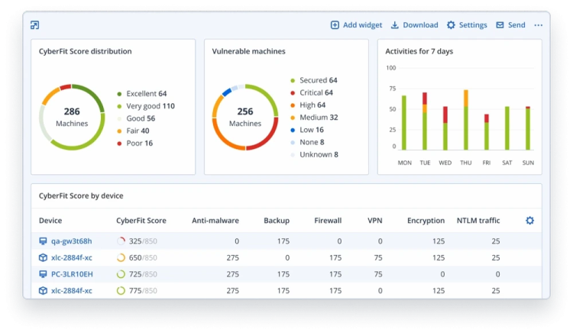The image size is (573, 333).
Task: Click the expand dashboard icon at top left
Action: [x=34, y=25]
